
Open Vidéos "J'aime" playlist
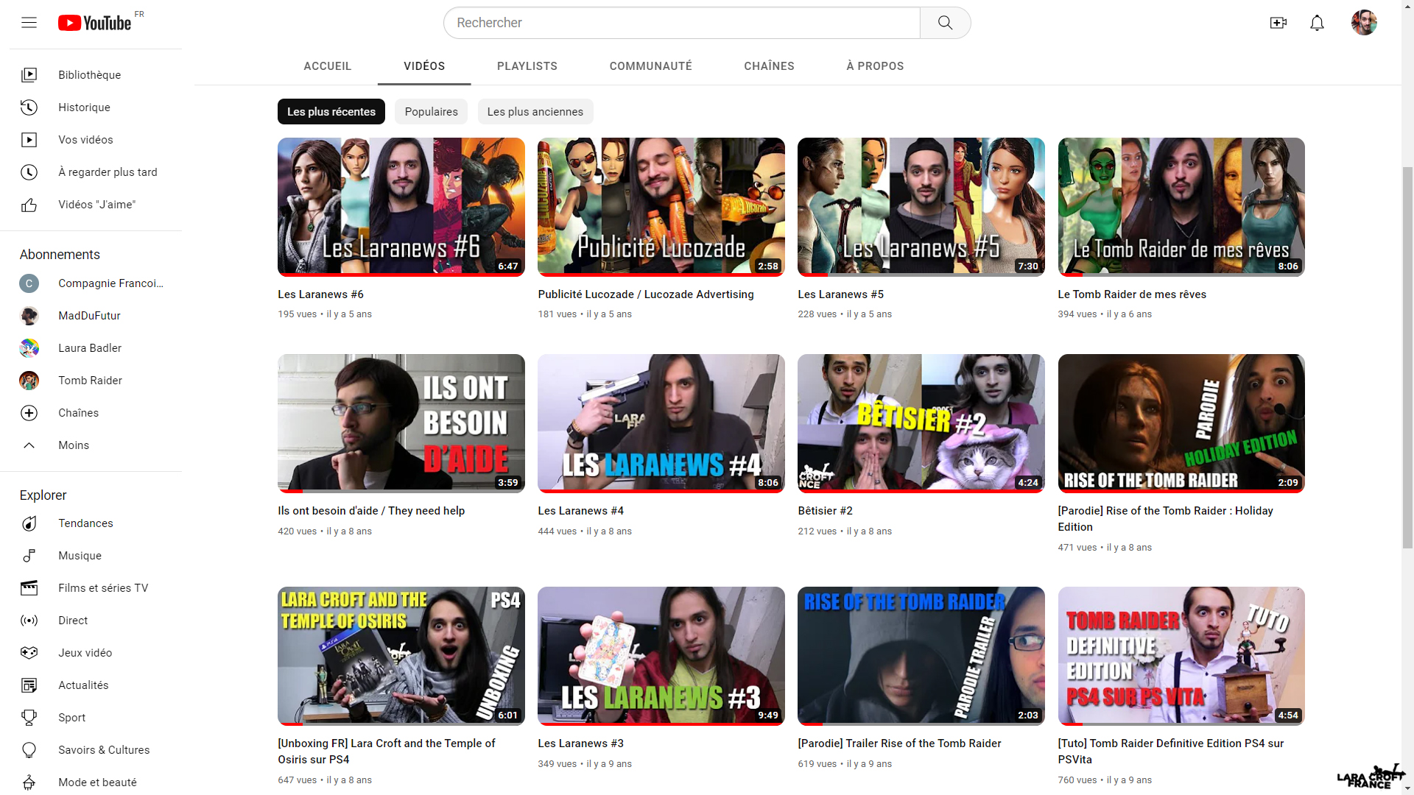click(x=96, y=205)
